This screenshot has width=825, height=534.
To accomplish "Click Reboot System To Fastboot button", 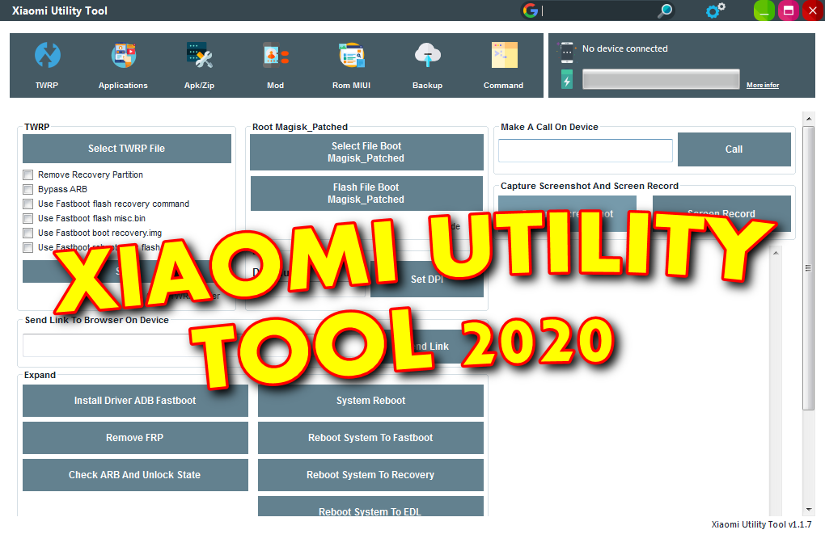I will pos(370,438).
